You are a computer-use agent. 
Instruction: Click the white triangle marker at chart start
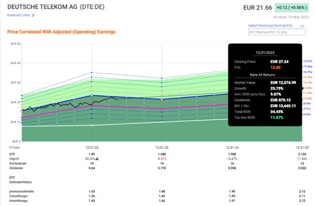pos(22,111)
